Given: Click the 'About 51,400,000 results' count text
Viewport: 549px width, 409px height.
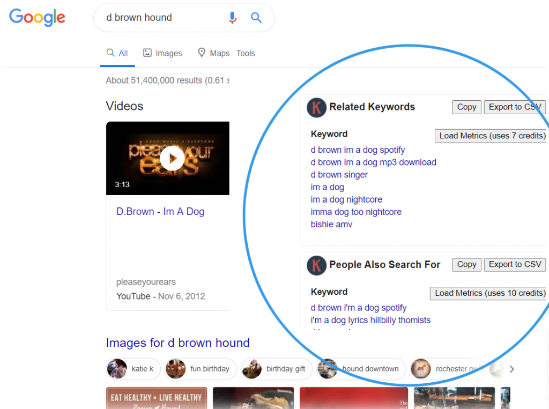Looking at the screenshot, I should tap(168, 80).
